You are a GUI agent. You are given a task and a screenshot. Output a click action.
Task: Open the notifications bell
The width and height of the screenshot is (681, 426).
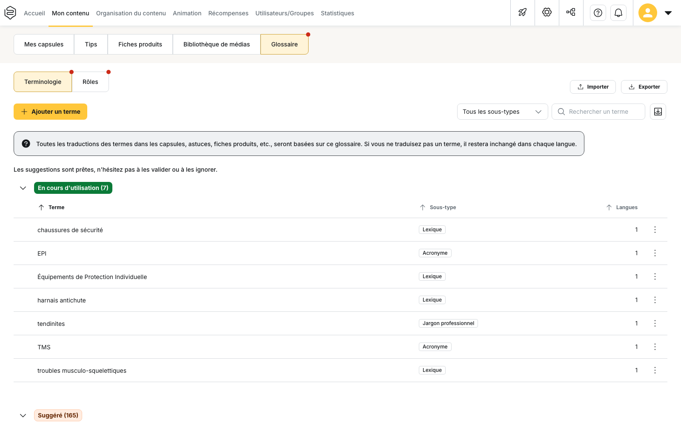[x=618, y=13]
